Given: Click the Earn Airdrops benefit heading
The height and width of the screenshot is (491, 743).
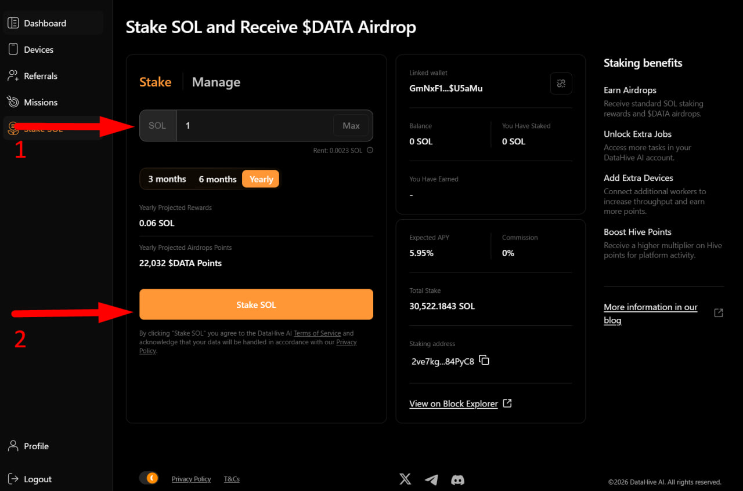Looking at the screenshot, I should click(630, 90).
